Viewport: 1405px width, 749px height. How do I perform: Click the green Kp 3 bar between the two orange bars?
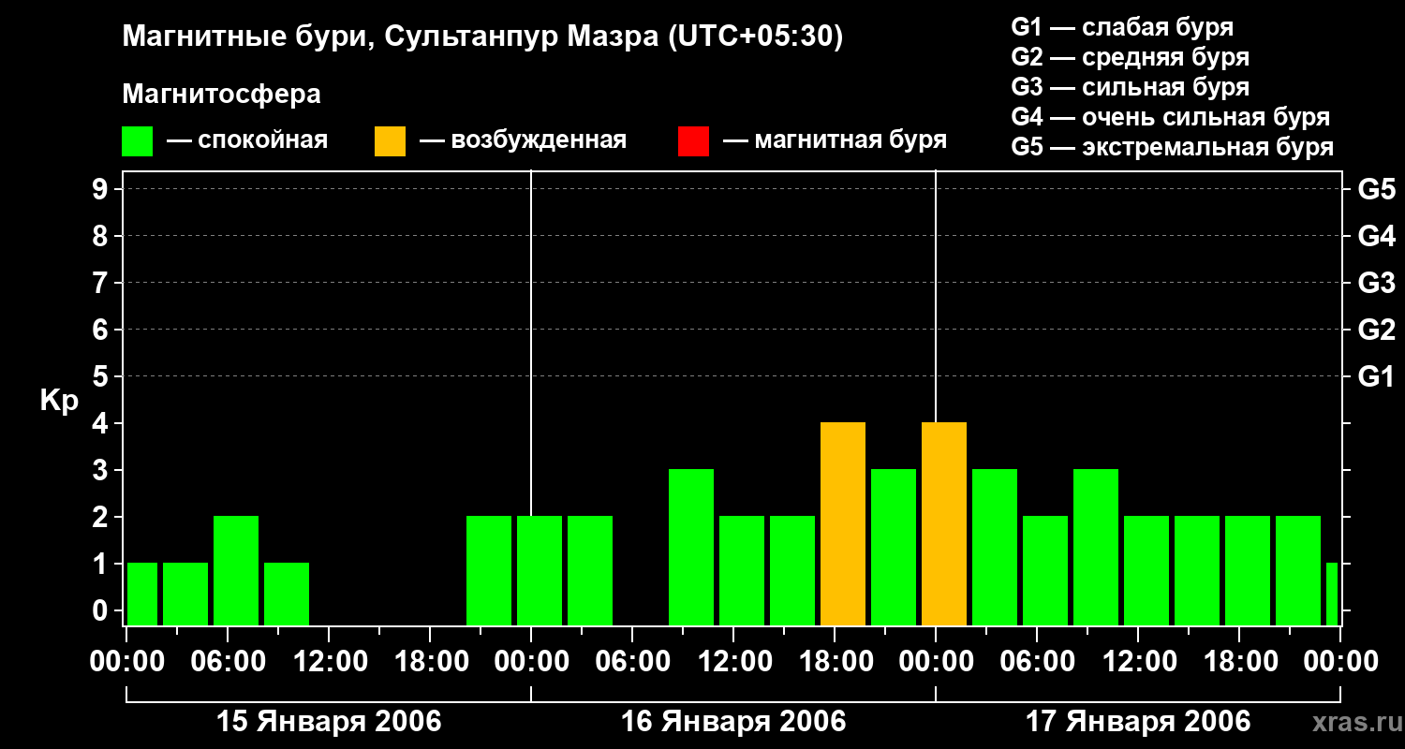(894, 548)
